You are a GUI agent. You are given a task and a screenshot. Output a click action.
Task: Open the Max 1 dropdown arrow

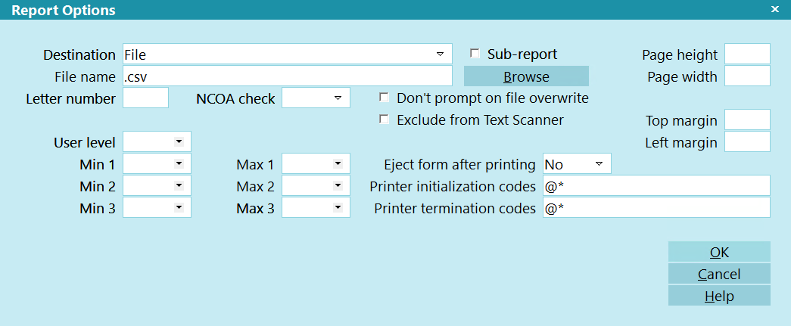point(338,163)
